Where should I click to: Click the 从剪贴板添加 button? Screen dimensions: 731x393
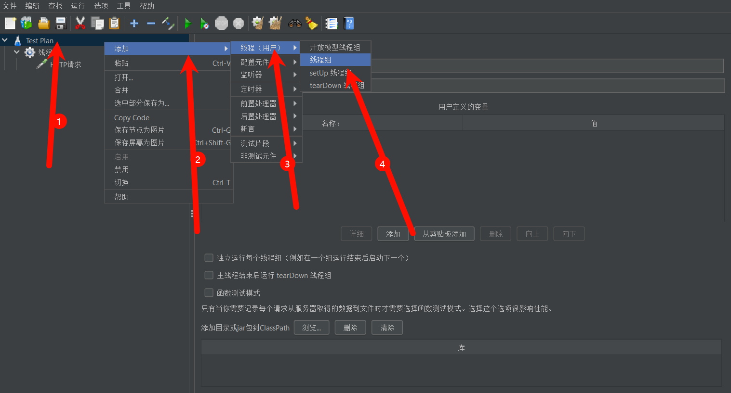coord(444,233)
